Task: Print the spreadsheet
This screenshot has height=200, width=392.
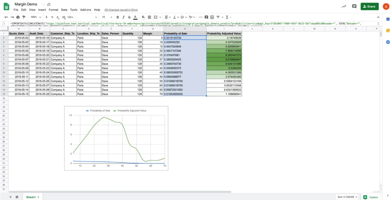Action: (18, 17)
